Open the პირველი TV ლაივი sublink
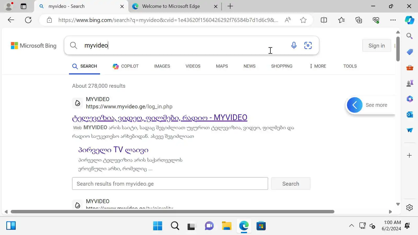Image resolution: width=418 pixels, height=235 pixels. click(113, 150)
